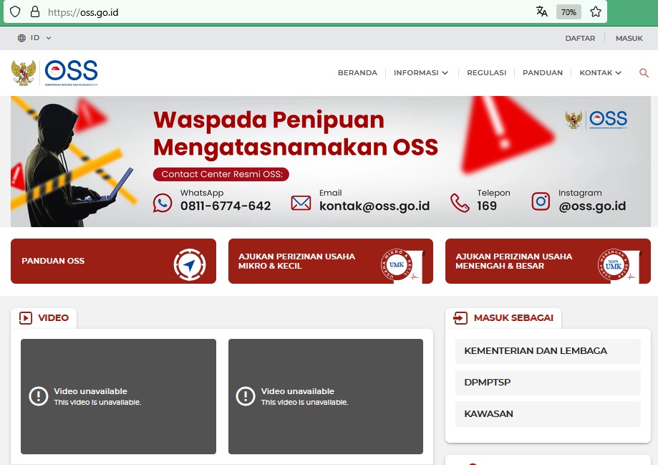
Task: Expand the KONTAK menu
Action: click(x=600, y=72)
